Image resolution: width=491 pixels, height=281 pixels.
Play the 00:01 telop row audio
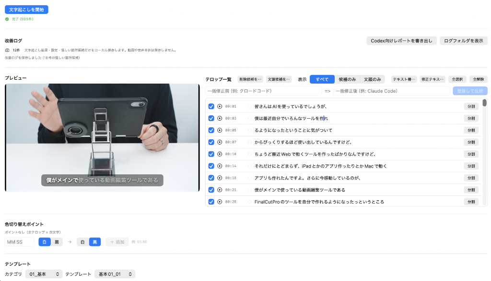coord(220,106)
